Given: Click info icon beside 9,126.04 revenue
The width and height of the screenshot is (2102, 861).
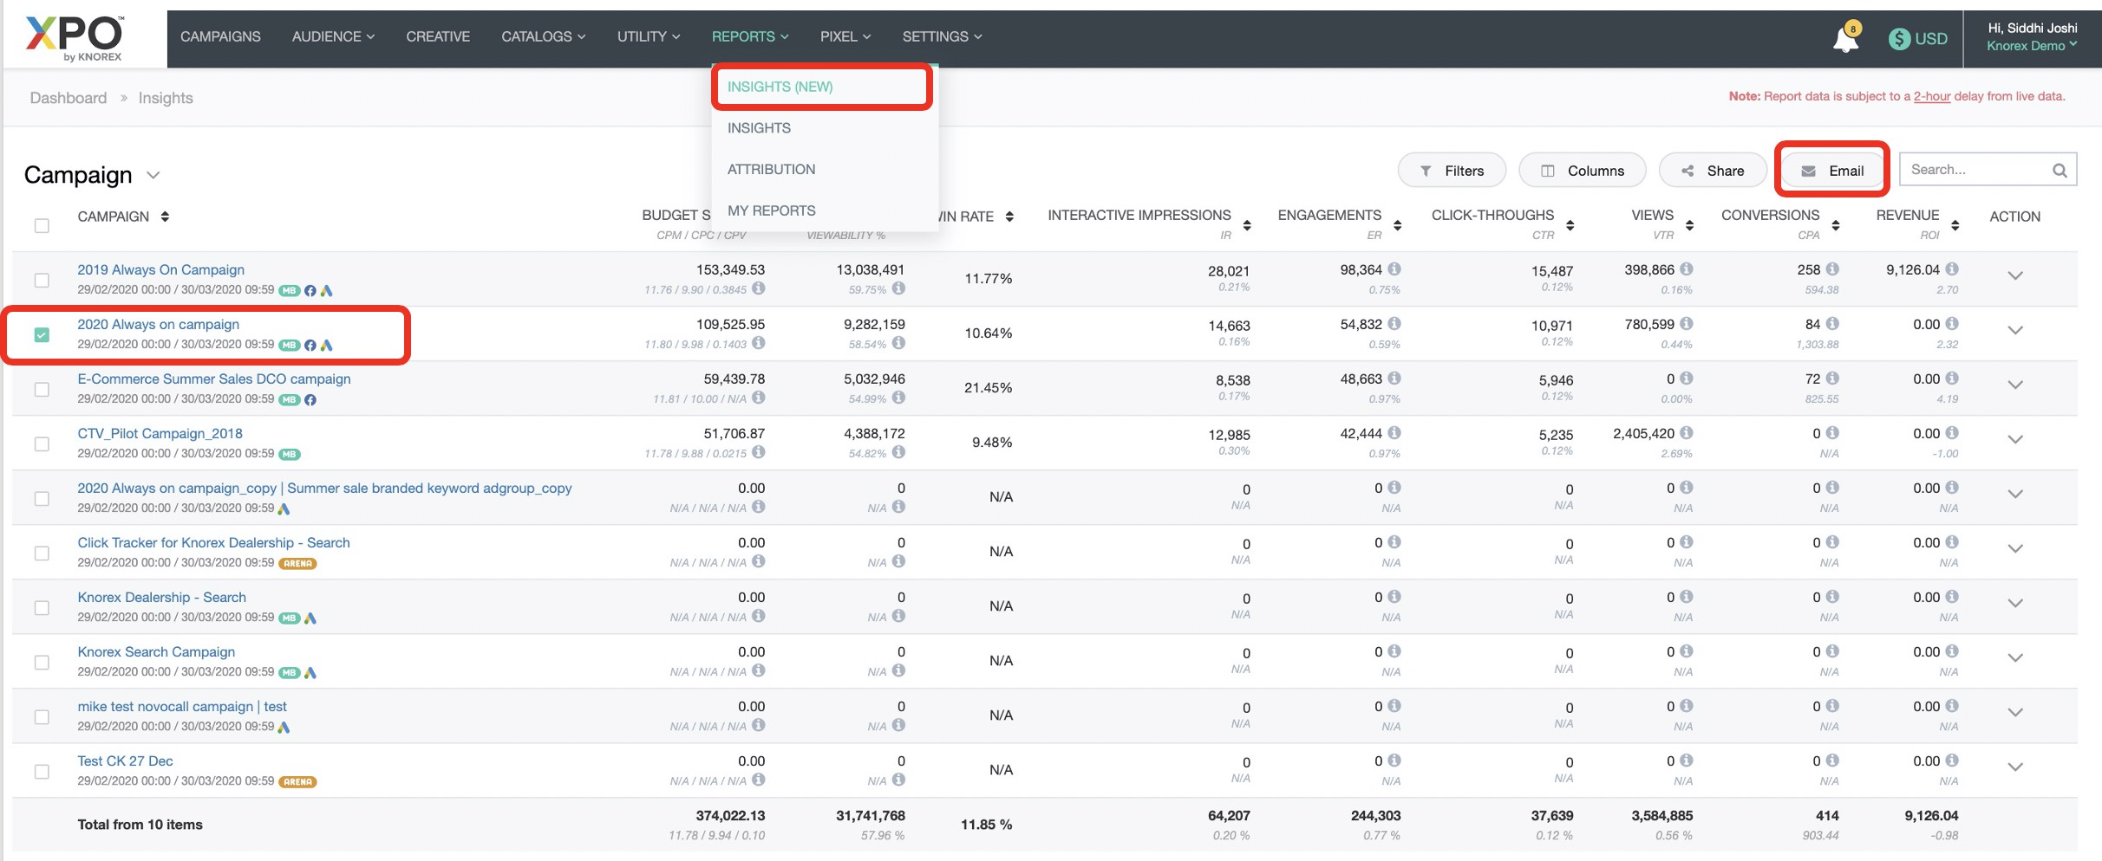Looking at the screenshot, I should pyautogui.click(x=1952, y=269).
